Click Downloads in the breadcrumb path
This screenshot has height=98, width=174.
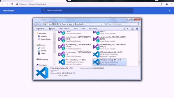[79, 24]
